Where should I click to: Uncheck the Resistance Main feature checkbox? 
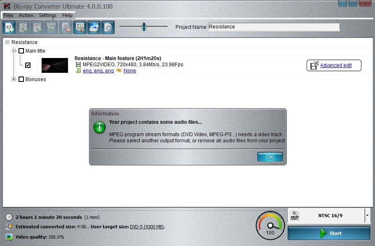(x=28, y=65)
